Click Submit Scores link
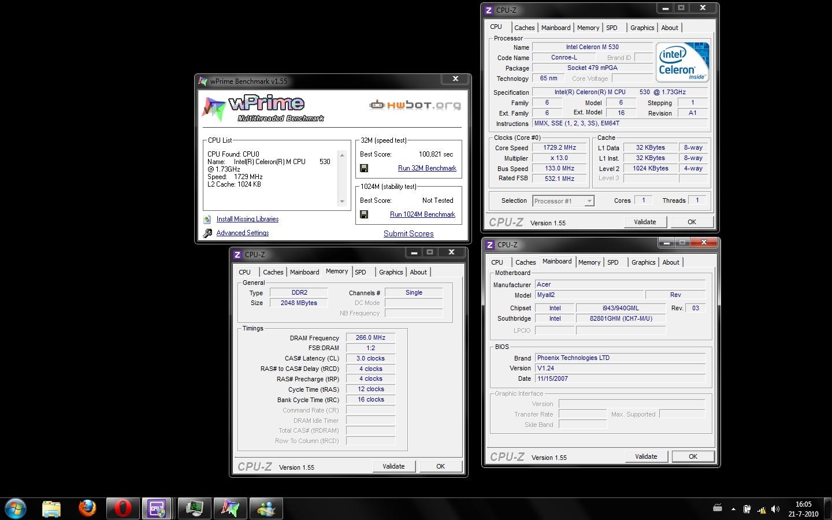 pos(408,234)
